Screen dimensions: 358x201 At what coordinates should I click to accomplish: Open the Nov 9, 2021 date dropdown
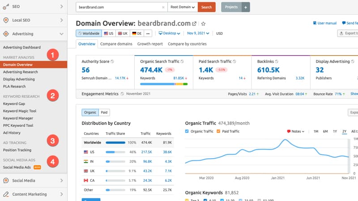point(198,33)
